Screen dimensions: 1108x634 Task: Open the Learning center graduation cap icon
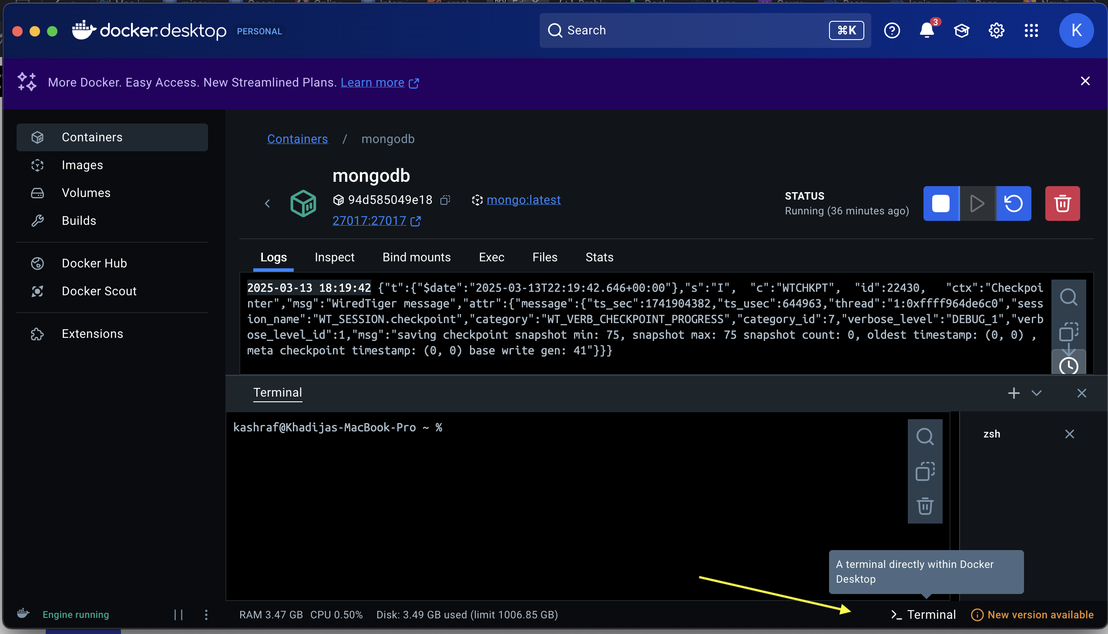962,30
